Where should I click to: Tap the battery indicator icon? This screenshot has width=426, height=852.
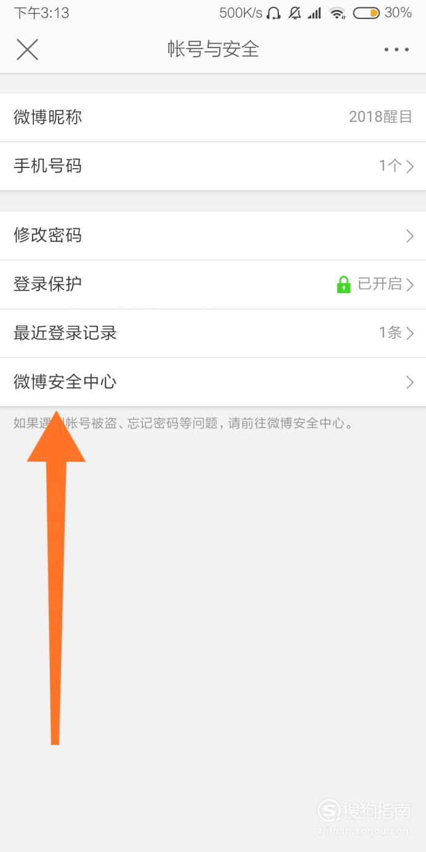point(366,13)
